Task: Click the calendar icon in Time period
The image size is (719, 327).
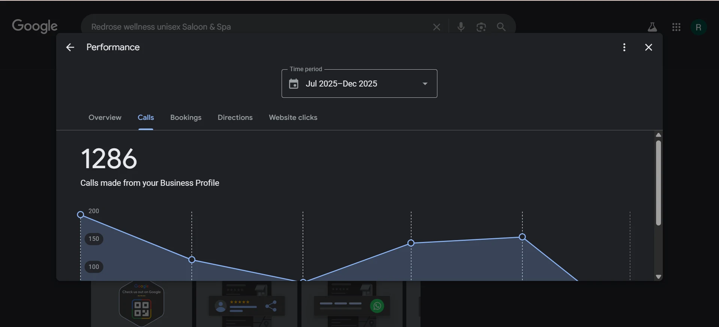Action: coord(294,84)
